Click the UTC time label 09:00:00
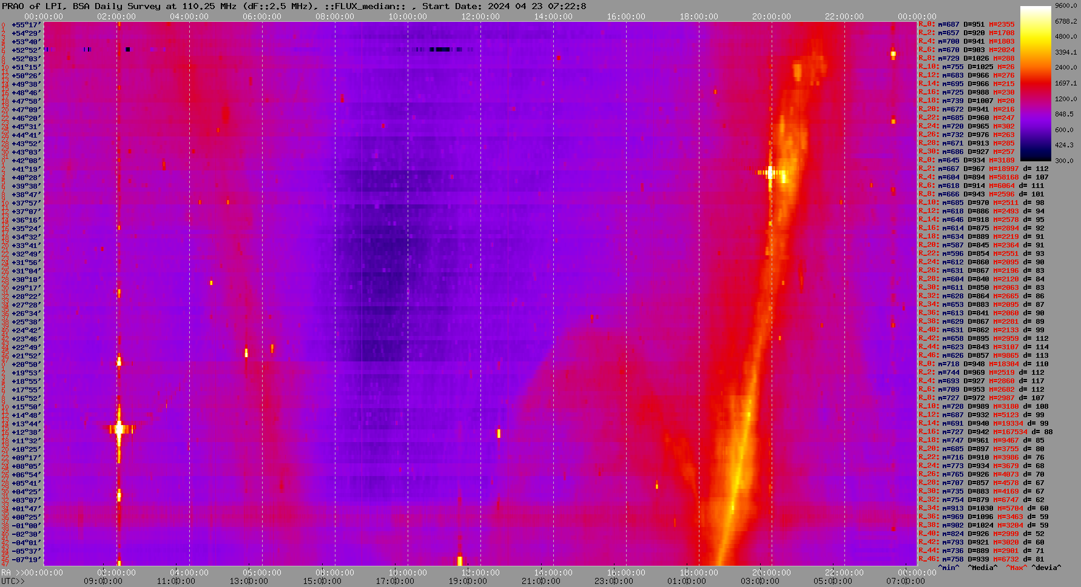The image size is (1081, 587). pyautogui.click(x=104, y=581)
